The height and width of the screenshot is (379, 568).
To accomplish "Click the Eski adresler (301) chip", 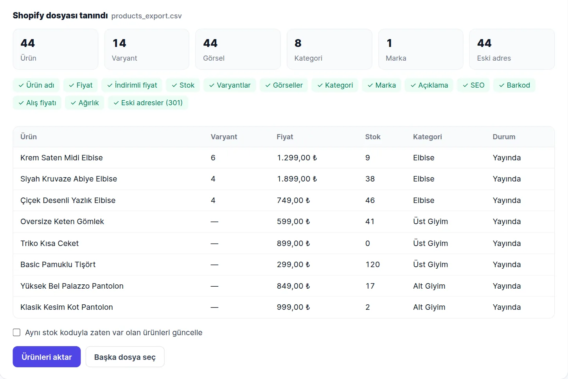I will tap(148, 103).
